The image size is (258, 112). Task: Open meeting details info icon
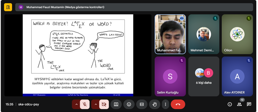pyautogui.click(x=230, y=104)
